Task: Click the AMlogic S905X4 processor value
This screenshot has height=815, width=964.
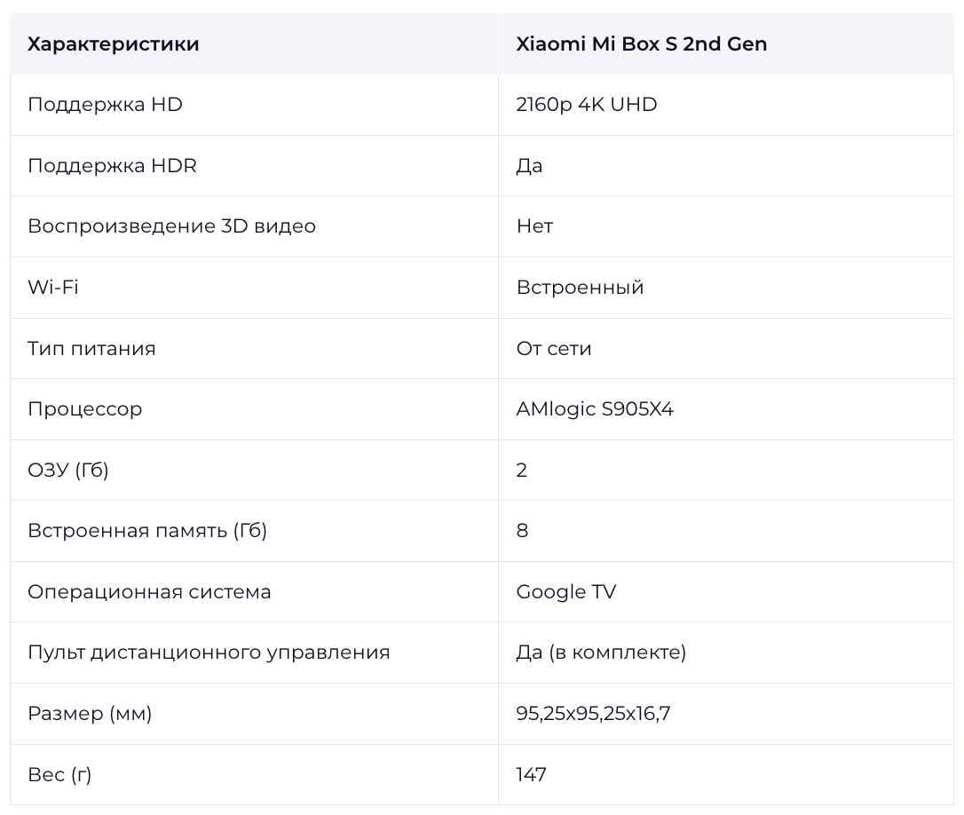Action: click(595, 409)
